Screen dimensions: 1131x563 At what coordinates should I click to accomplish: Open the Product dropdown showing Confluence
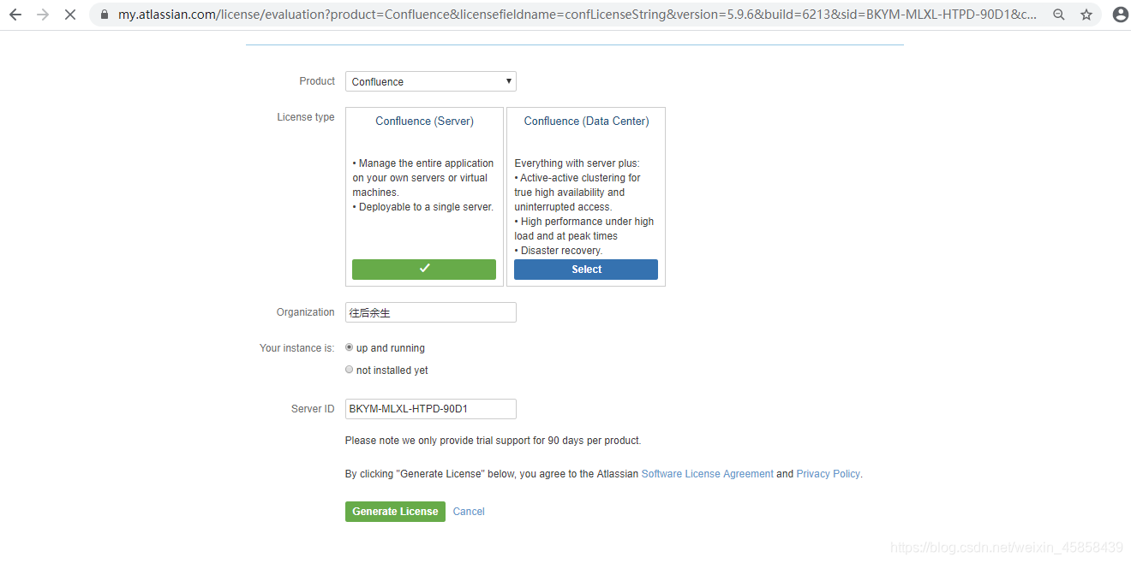click(x=431, y=81)
